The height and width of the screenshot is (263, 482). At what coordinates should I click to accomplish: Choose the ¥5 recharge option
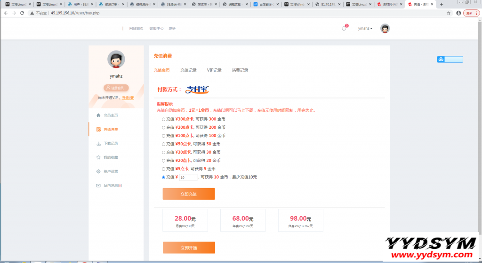[x=163, y=169]
